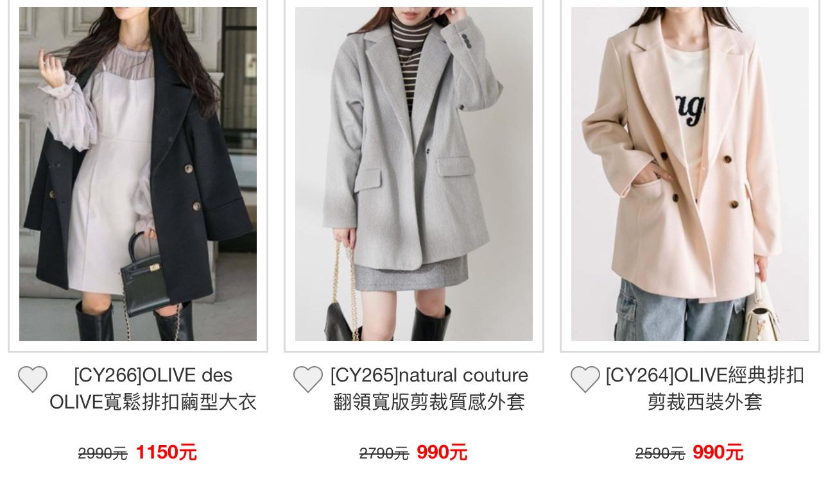Open the pink blazer product photo
Viewport: 828px width, 488px height.
tap(690, 174)
